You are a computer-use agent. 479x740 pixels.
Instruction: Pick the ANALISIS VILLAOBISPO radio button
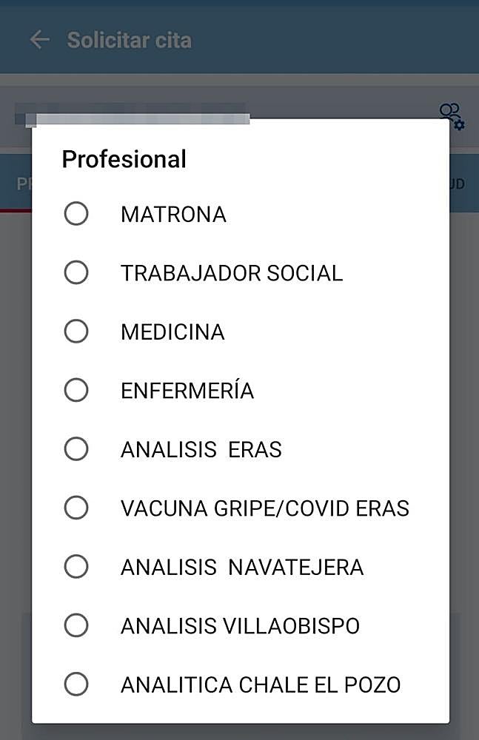click(x=76, y=626)
